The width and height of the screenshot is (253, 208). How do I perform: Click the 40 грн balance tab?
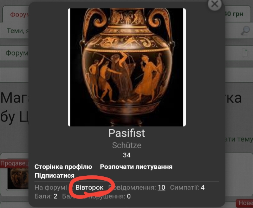click(234, 14)
